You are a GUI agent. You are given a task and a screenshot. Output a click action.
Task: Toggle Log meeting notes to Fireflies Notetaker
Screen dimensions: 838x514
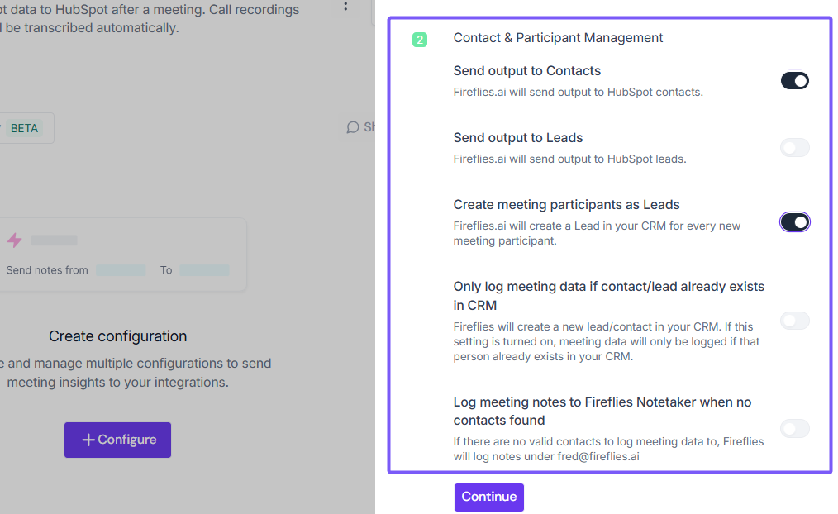(x=794, y=428)
